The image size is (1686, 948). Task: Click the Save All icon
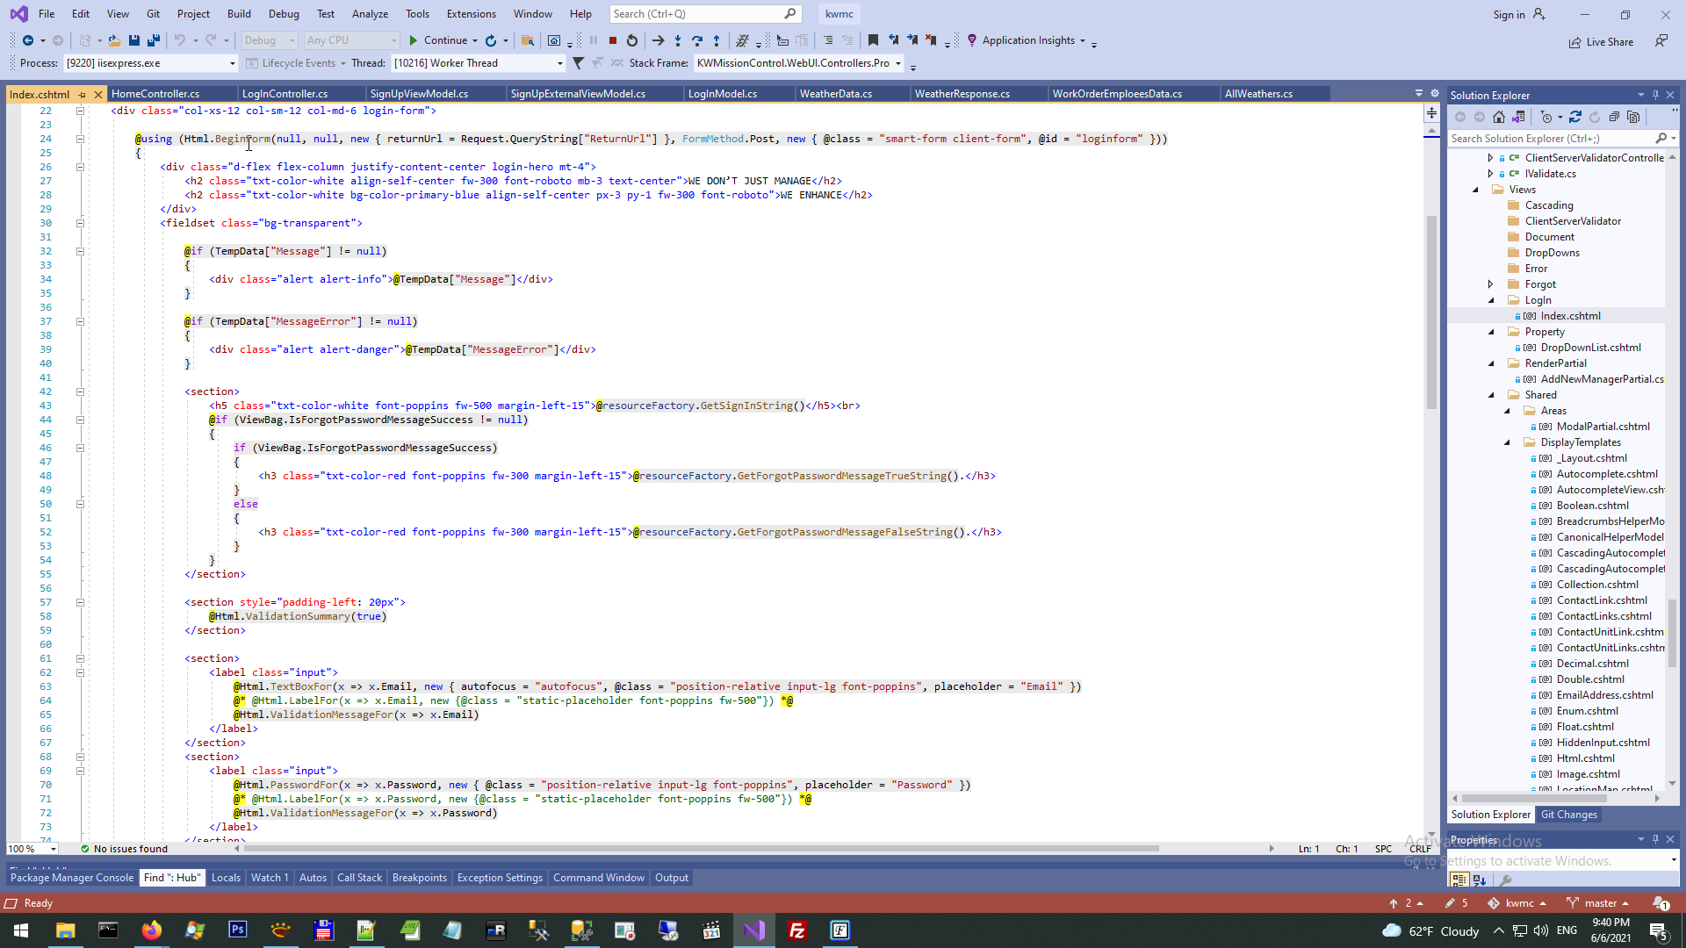[x=154, y=40]
